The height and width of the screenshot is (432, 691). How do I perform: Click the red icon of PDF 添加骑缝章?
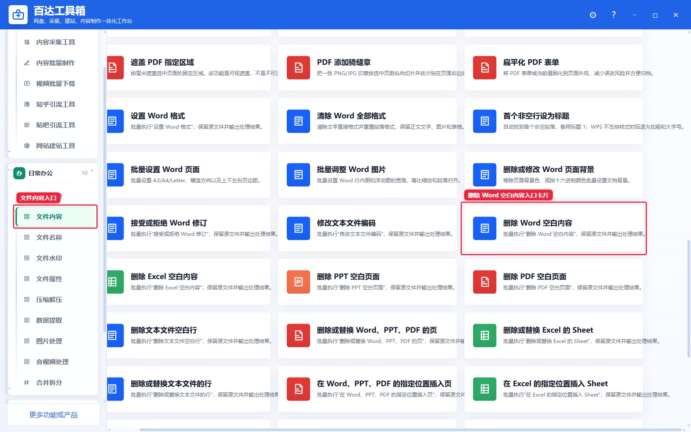click(298, 68)
